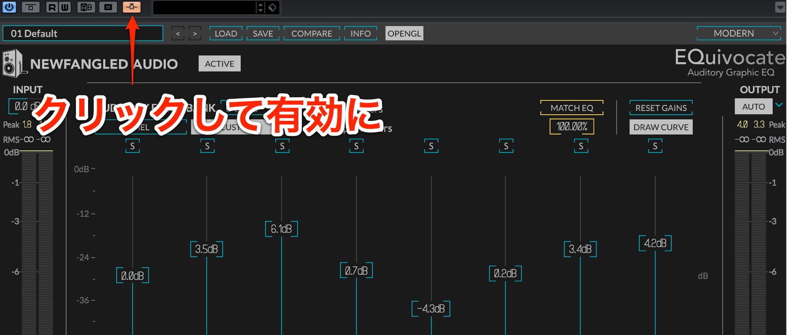Screen dimensions: 787x335
Task: Solo the band with 4.2dB gain
Action: tap(655, 146)
